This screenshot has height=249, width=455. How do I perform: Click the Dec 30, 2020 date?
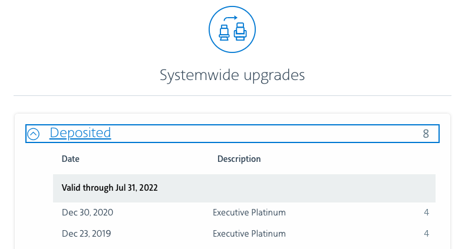pos(86,213)
